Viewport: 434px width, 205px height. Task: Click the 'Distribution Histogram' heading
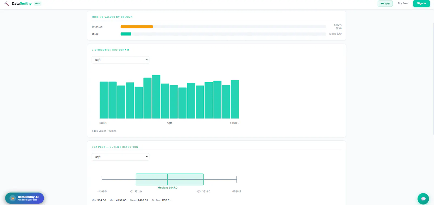110,50
